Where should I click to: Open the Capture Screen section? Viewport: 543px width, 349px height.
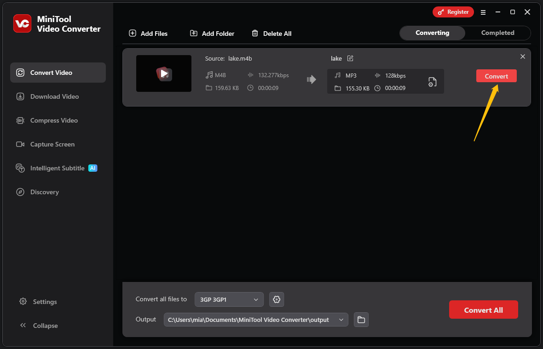pyautogui.click(x=46, y=144)
